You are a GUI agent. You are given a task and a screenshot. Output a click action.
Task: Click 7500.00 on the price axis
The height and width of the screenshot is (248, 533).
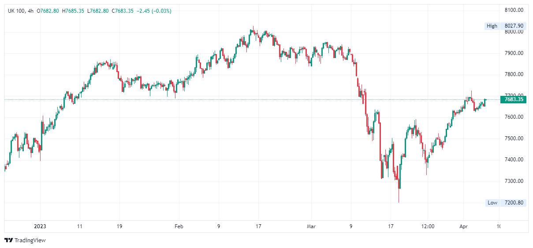[x=514, y=138]
